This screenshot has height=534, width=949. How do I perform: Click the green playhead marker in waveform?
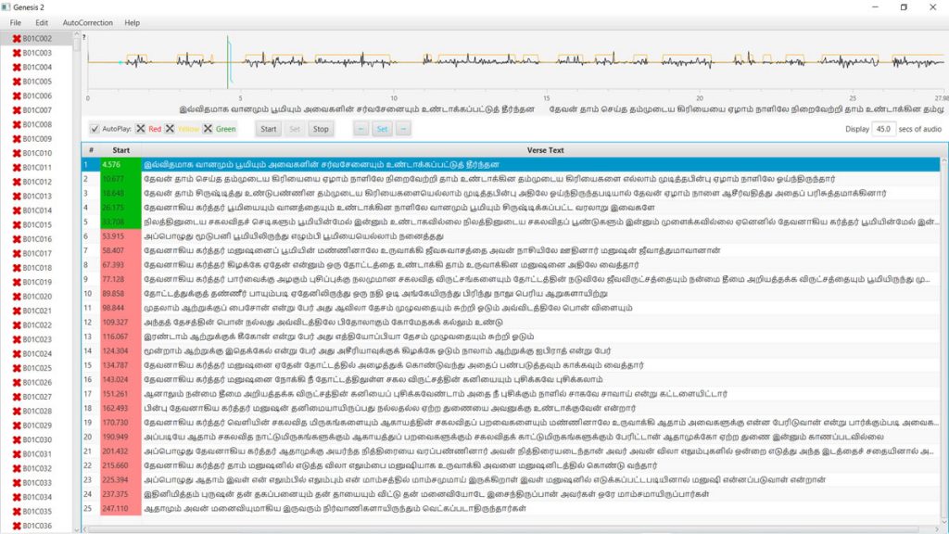point(228,61)
